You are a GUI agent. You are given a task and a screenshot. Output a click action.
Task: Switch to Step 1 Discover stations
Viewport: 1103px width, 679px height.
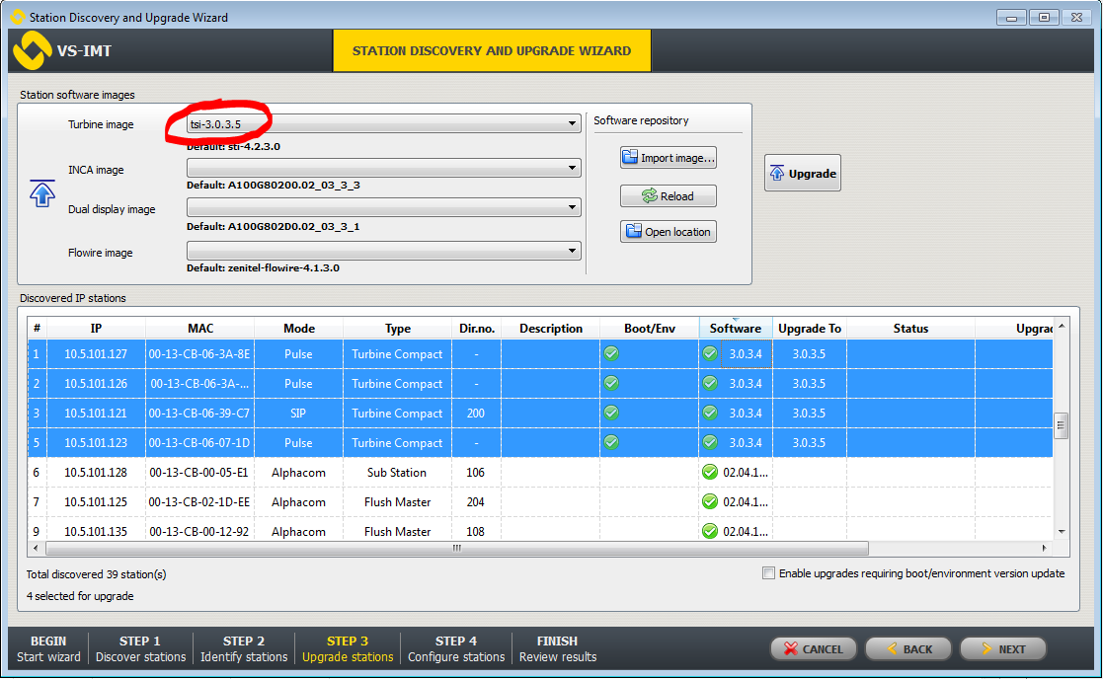coord(140,648)
